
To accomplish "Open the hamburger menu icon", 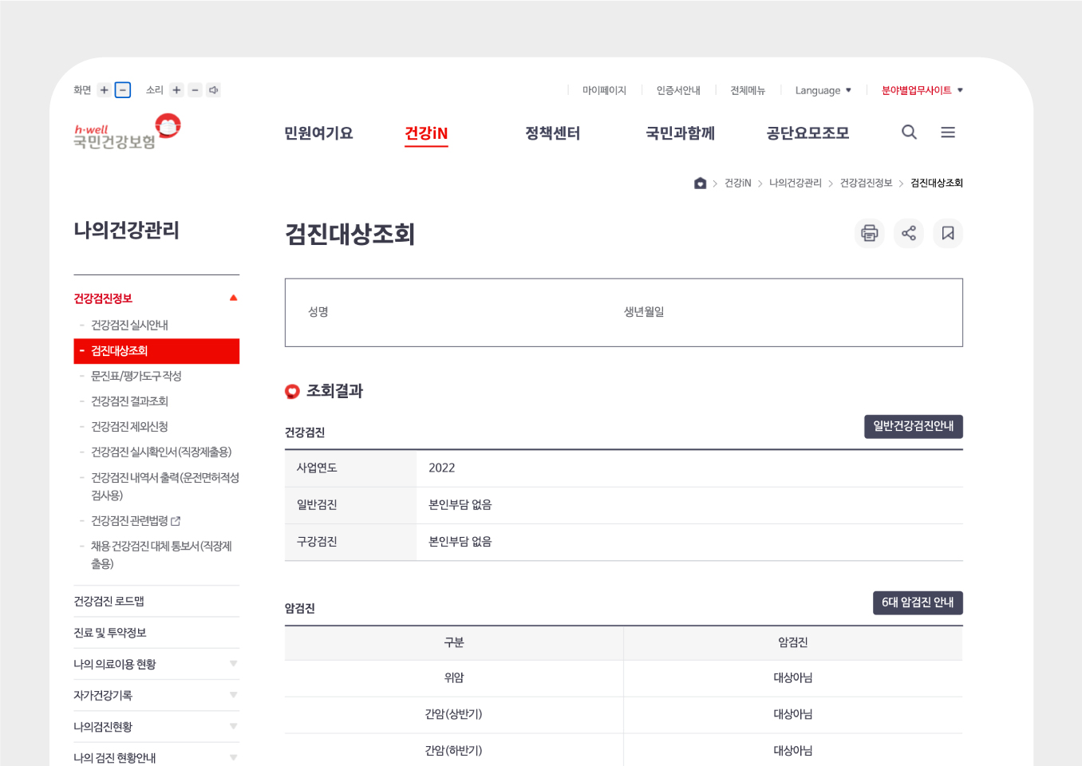I will pos(948,132).
